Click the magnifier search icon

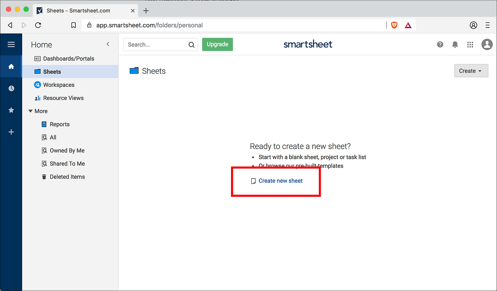(x=191, y=45)
